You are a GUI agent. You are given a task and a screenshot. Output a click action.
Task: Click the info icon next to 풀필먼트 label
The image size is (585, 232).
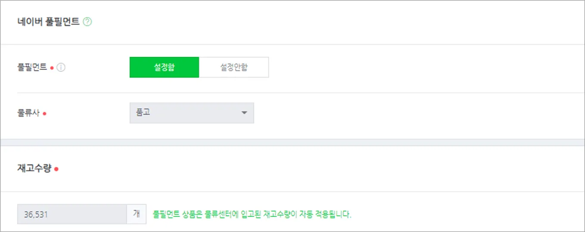[61, 68]
